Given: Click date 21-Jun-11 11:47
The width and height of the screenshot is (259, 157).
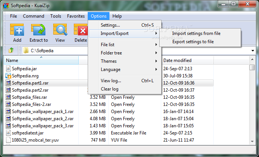Looking at the screenshot, I should pos(178,140).
